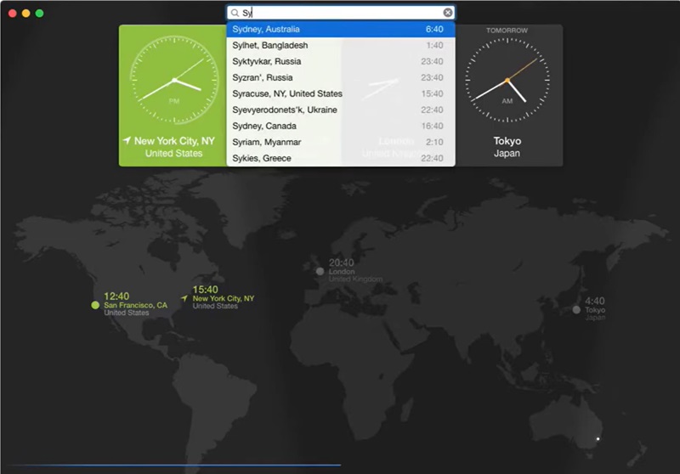Pick Sydney, Canada from the list
The width and height of the screenshot is (680, 474).
[x=341, y=126]
